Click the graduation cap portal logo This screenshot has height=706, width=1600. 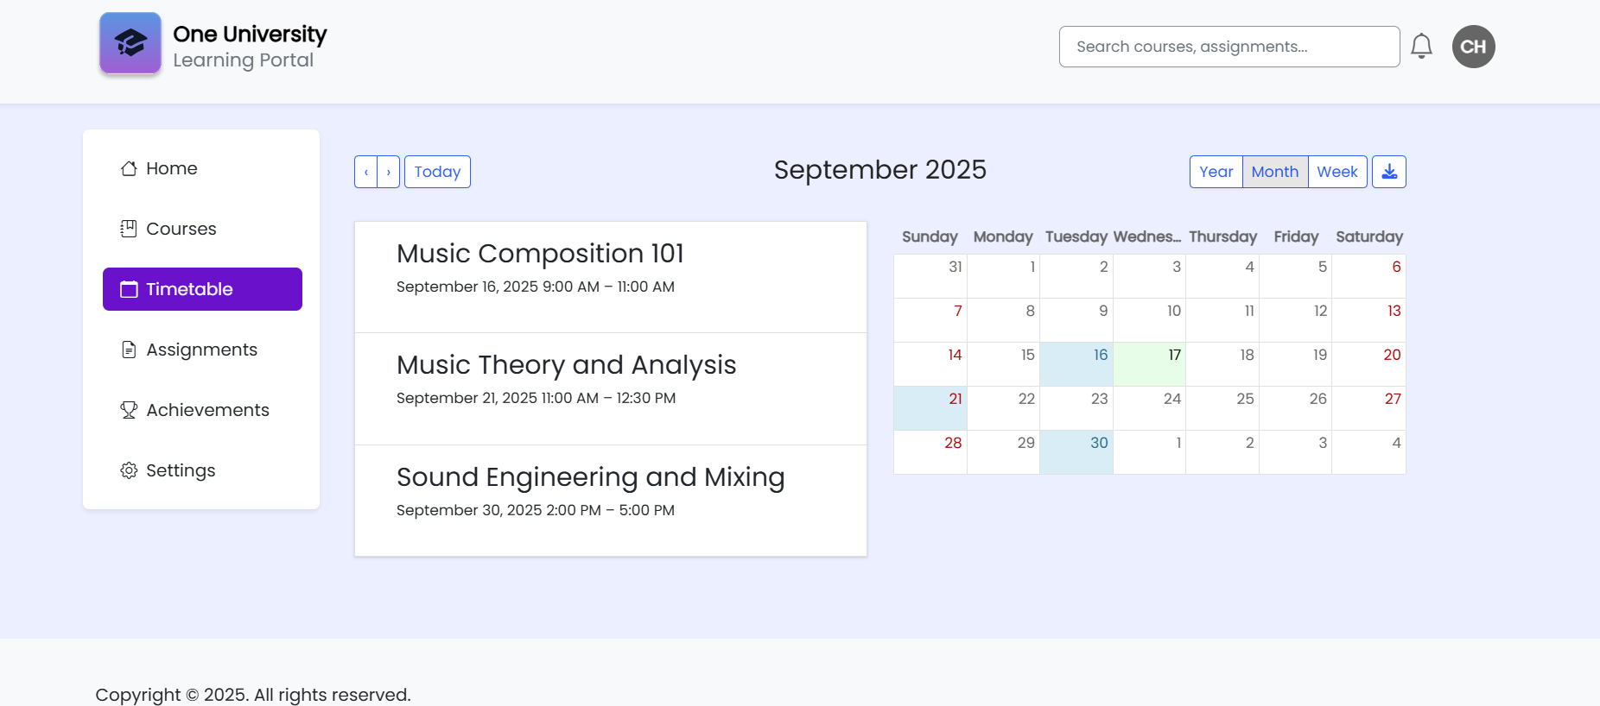tap(130, 43)
